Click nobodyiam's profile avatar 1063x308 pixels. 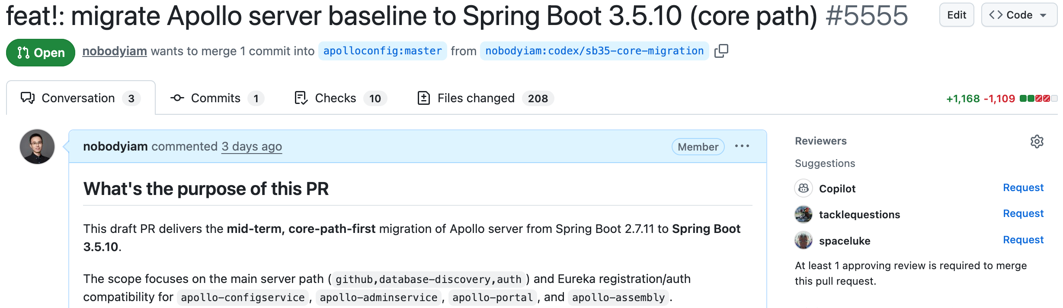pyautogui.click(x=37, y=147)
